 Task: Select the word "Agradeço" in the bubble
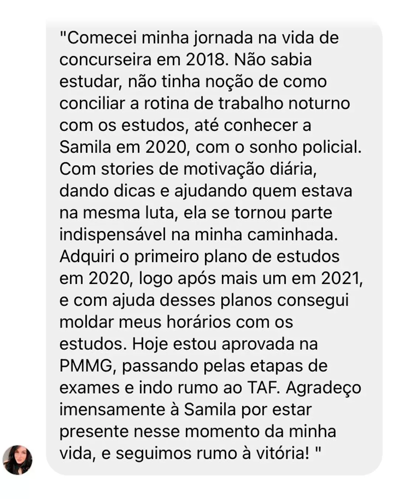(323, 388)
